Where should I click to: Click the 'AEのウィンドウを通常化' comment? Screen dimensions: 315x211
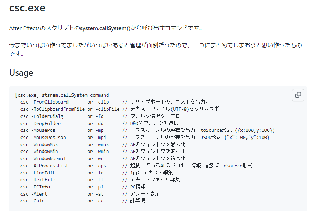158,158
